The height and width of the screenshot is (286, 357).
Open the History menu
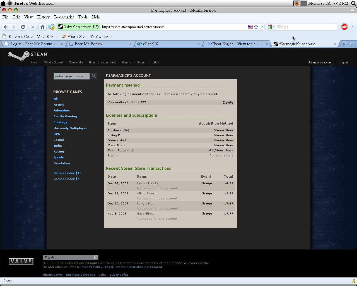click(x=44, y=17)
